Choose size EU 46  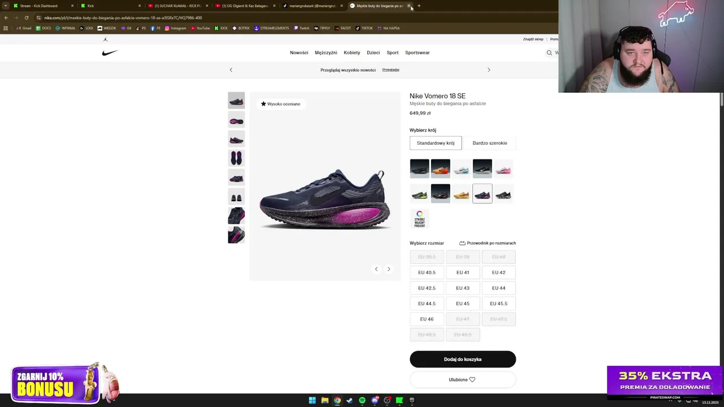click(x=427, y=319)
